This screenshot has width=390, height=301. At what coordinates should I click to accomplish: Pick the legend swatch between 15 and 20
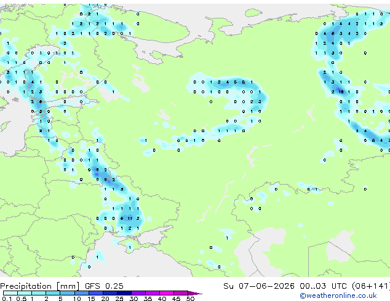click(96, 293)
